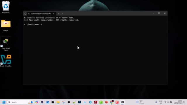Minimize the terminal window
This screenshot has width=187, height=105.
[153, 13]
